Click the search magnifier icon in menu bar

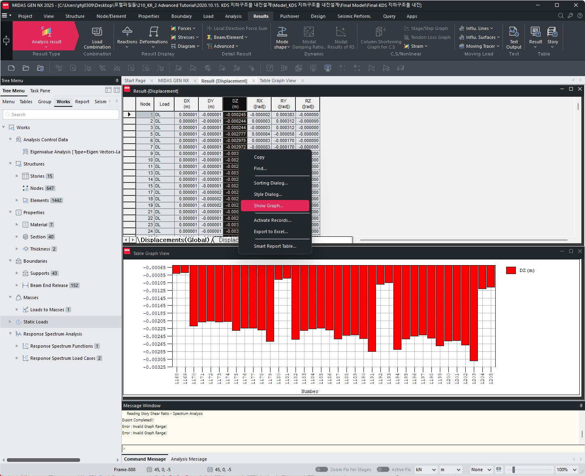[561, 16]
